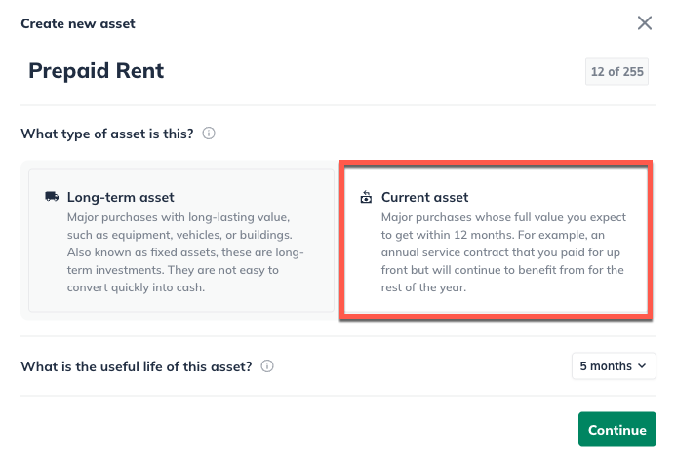Image resolution: width=676 pixels, height=458 pixels.
Task: Click 'What type of asset is this?' label
Action: 108,134
